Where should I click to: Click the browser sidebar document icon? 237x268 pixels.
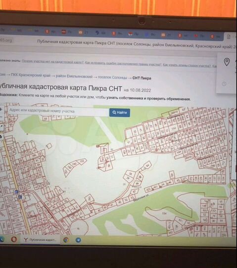click(x=229, y=37)
